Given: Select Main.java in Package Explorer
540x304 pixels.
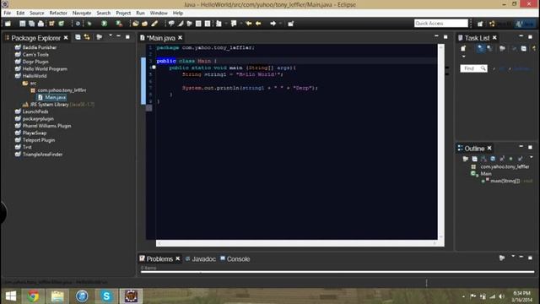Looking at the screenshot, I should click(x=51, y=97).
